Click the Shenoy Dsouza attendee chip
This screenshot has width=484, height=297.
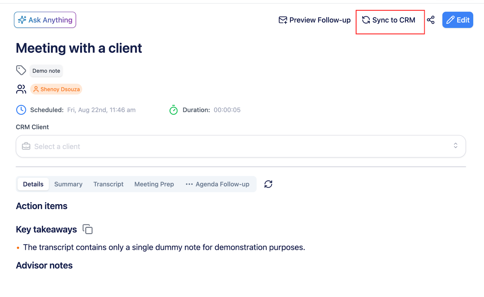[x=56, y=89]
